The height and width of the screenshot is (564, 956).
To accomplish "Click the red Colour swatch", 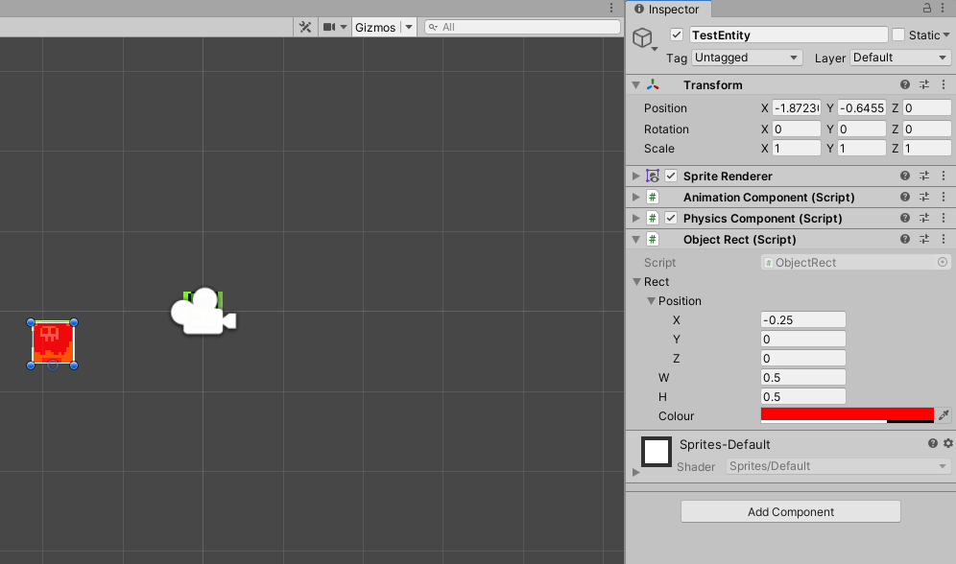I will point(847,414).
